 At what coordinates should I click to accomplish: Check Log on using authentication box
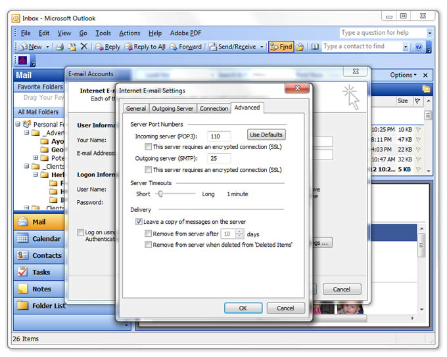(80, 232)
